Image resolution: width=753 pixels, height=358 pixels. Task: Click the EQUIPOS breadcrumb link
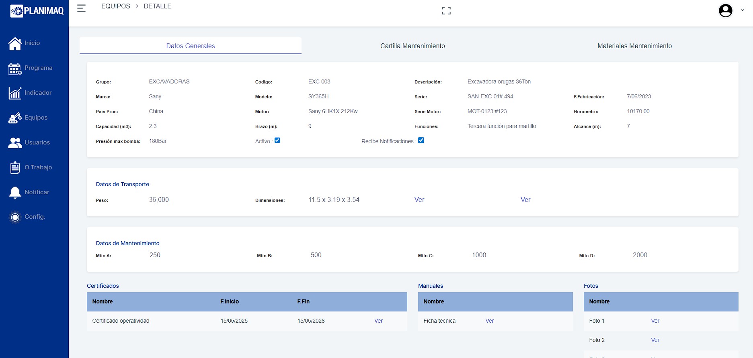click(116, 6)
